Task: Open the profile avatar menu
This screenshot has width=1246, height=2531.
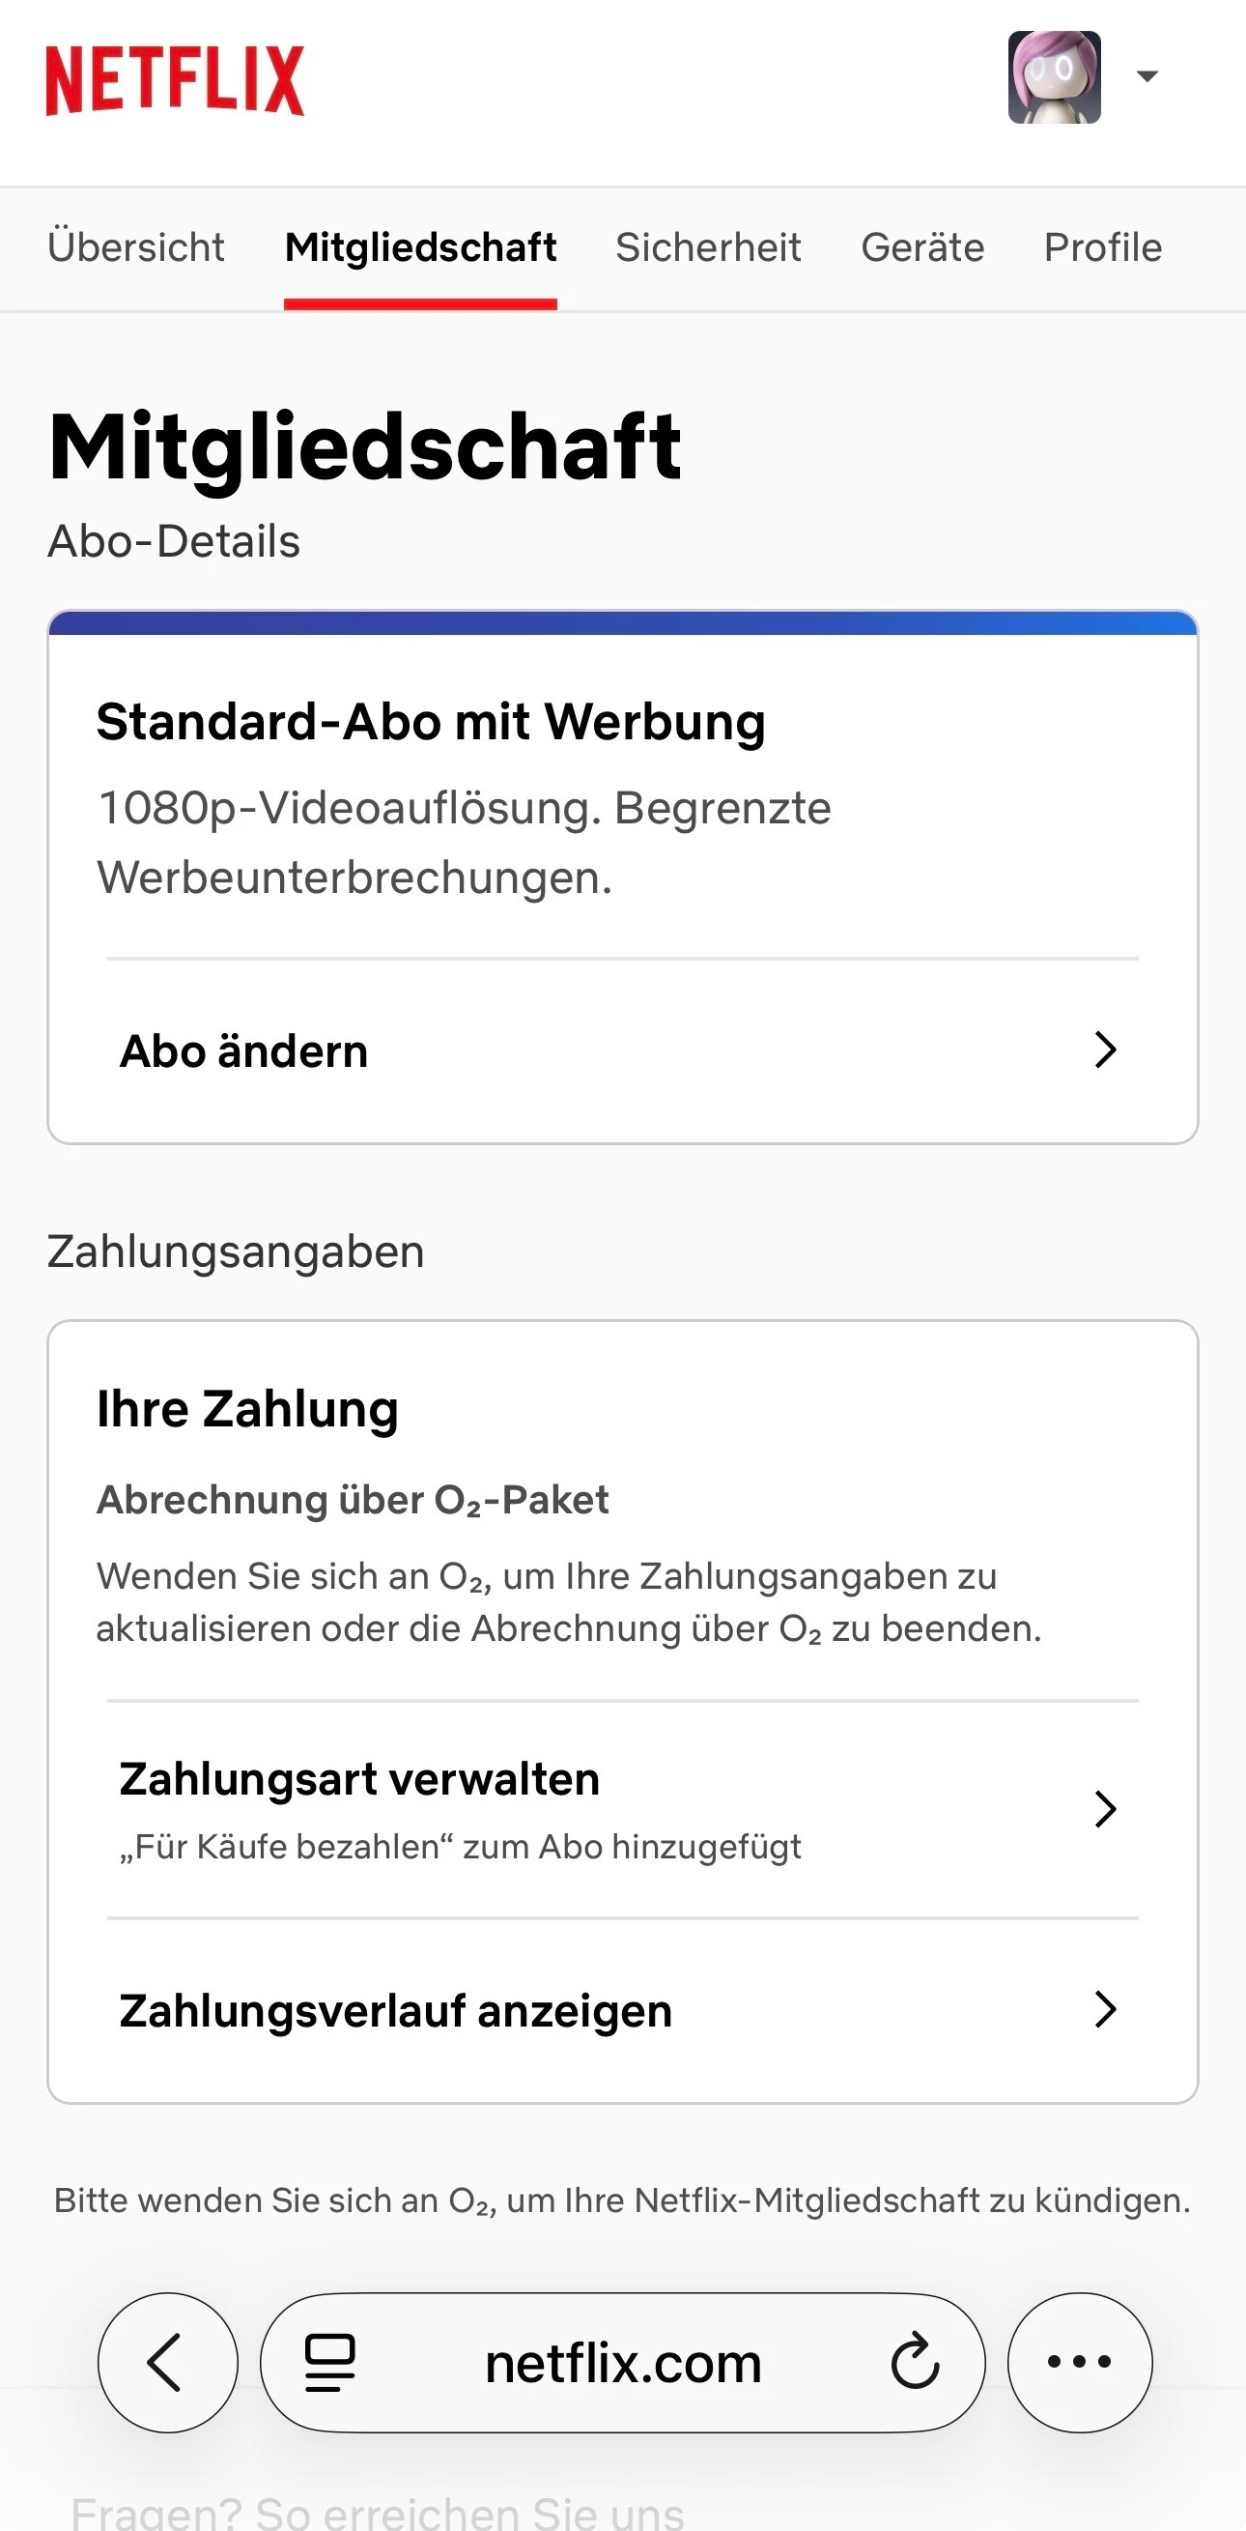Action: coord(1054,77)
